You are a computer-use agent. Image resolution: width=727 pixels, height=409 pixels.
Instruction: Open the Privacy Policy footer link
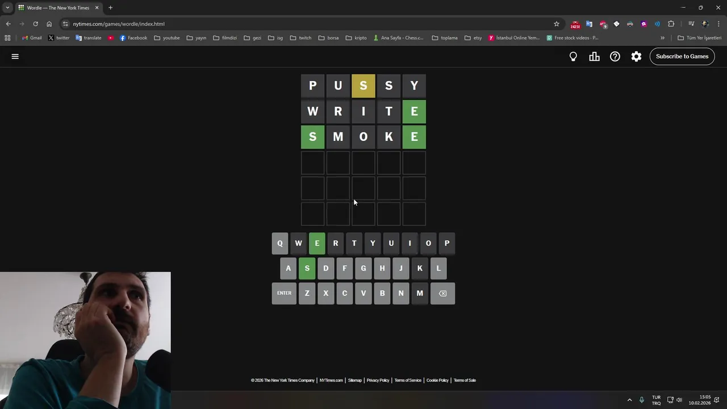coord(378,380)
